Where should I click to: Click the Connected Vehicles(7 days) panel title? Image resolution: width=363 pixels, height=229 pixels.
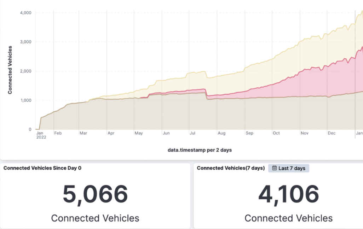[x=230, y=168]
